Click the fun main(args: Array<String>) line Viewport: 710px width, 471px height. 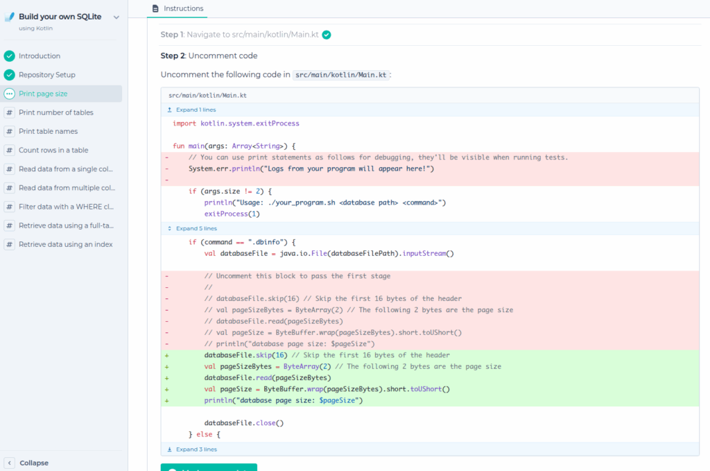tap(234, 146)
